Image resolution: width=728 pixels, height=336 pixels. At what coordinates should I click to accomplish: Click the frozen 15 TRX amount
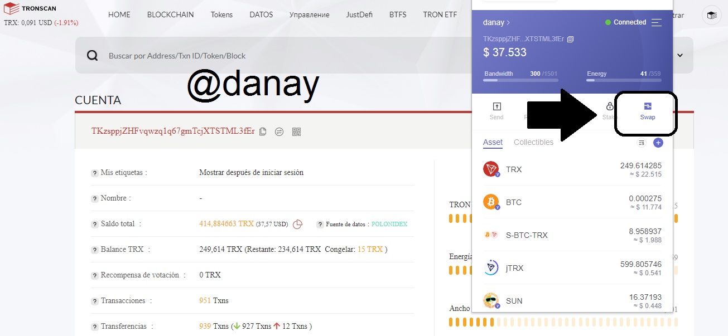[370, 249]
